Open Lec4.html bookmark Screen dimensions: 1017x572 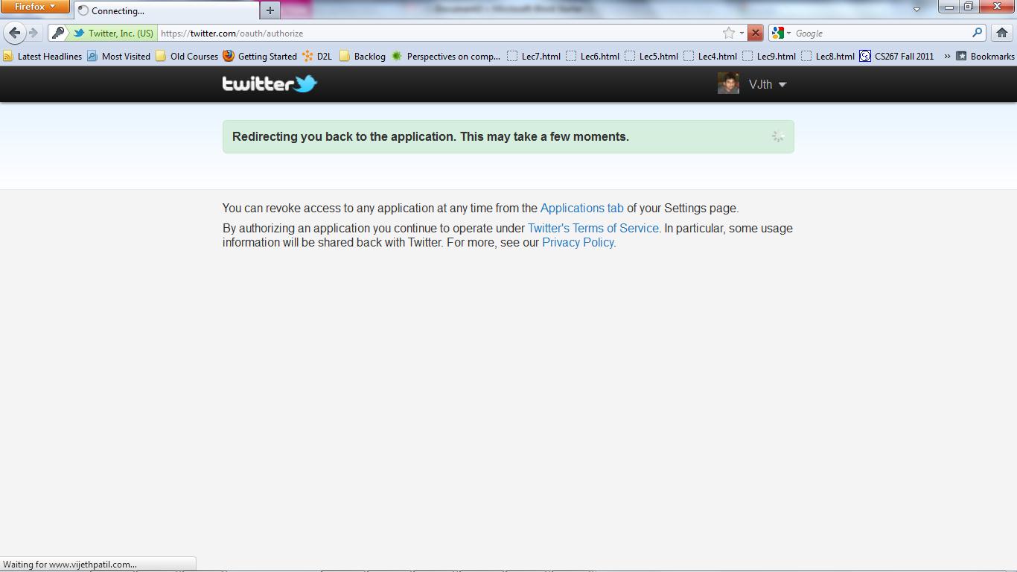tap(710, 56)
